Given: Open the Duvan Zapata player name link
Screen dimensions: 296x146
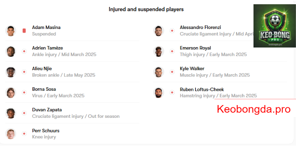Looking at the screenshot, I should [47, 110].
